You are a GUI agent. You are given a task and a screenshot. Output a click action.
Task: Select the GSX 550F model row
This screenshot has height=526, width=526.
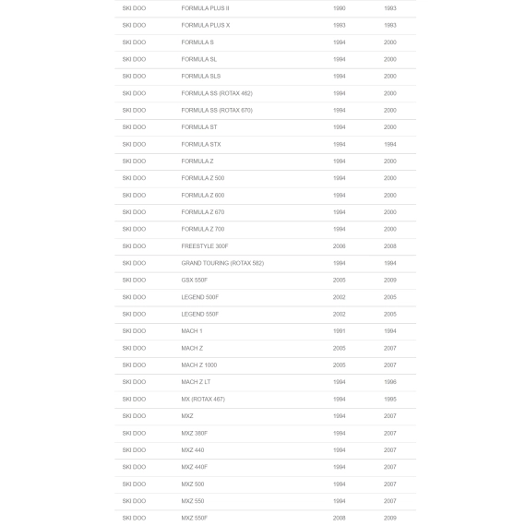[265, 281]
